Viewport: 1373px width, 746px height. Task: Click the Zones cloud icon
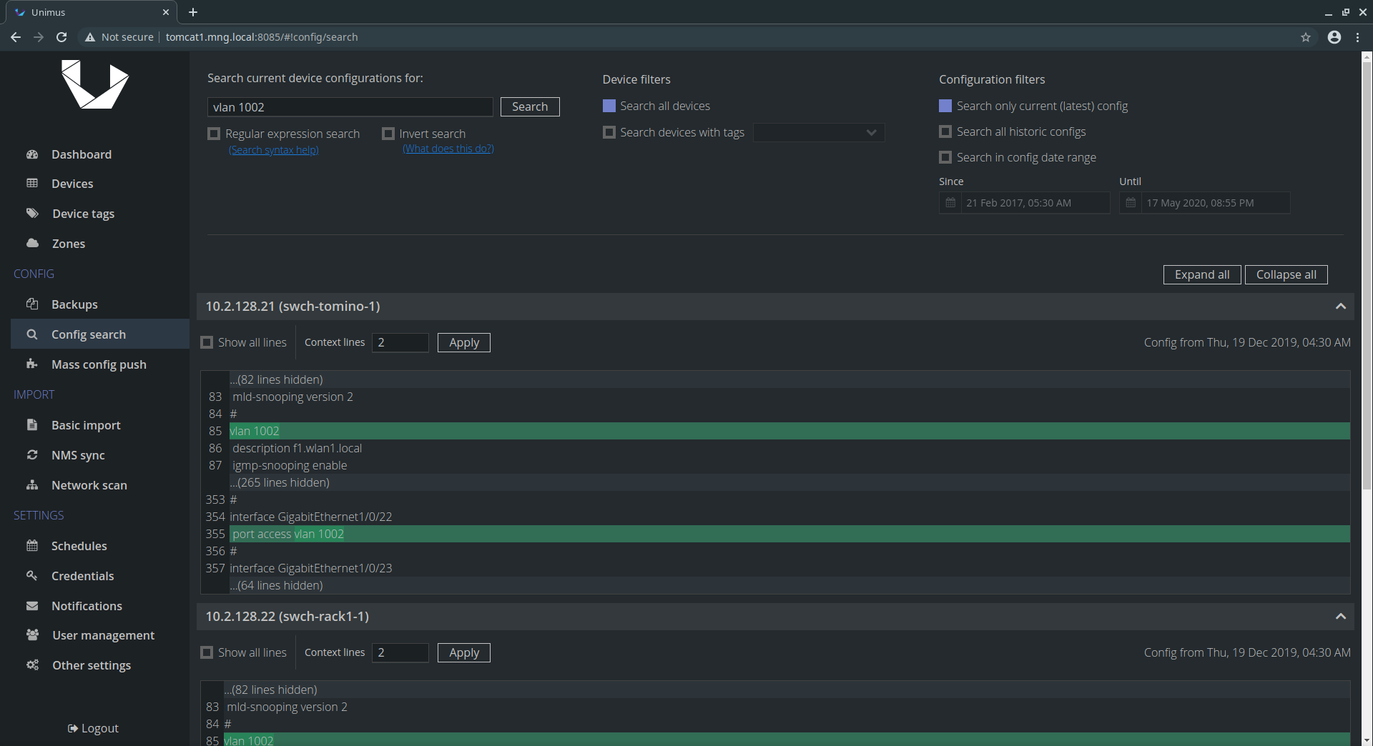coord(32,244)
